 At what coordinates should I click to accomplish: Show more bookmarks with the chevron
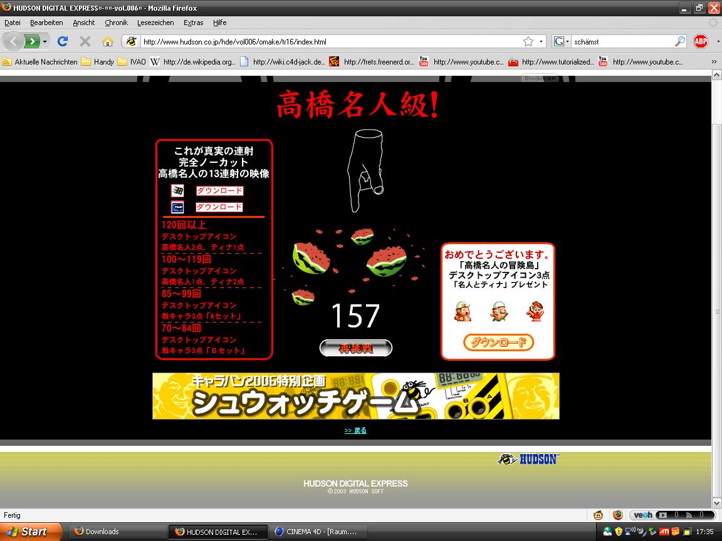coord(714,61)
